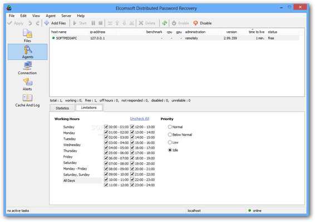This screenshot has width=315, height=222.
Task: Sort by version column header
Action: pyautogui.click(x=230, y=32)
